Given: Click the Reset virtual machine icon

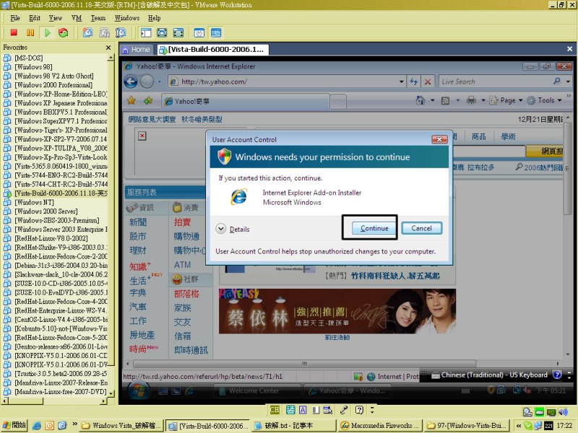Looking at the screenshot, I should (64, 32).
